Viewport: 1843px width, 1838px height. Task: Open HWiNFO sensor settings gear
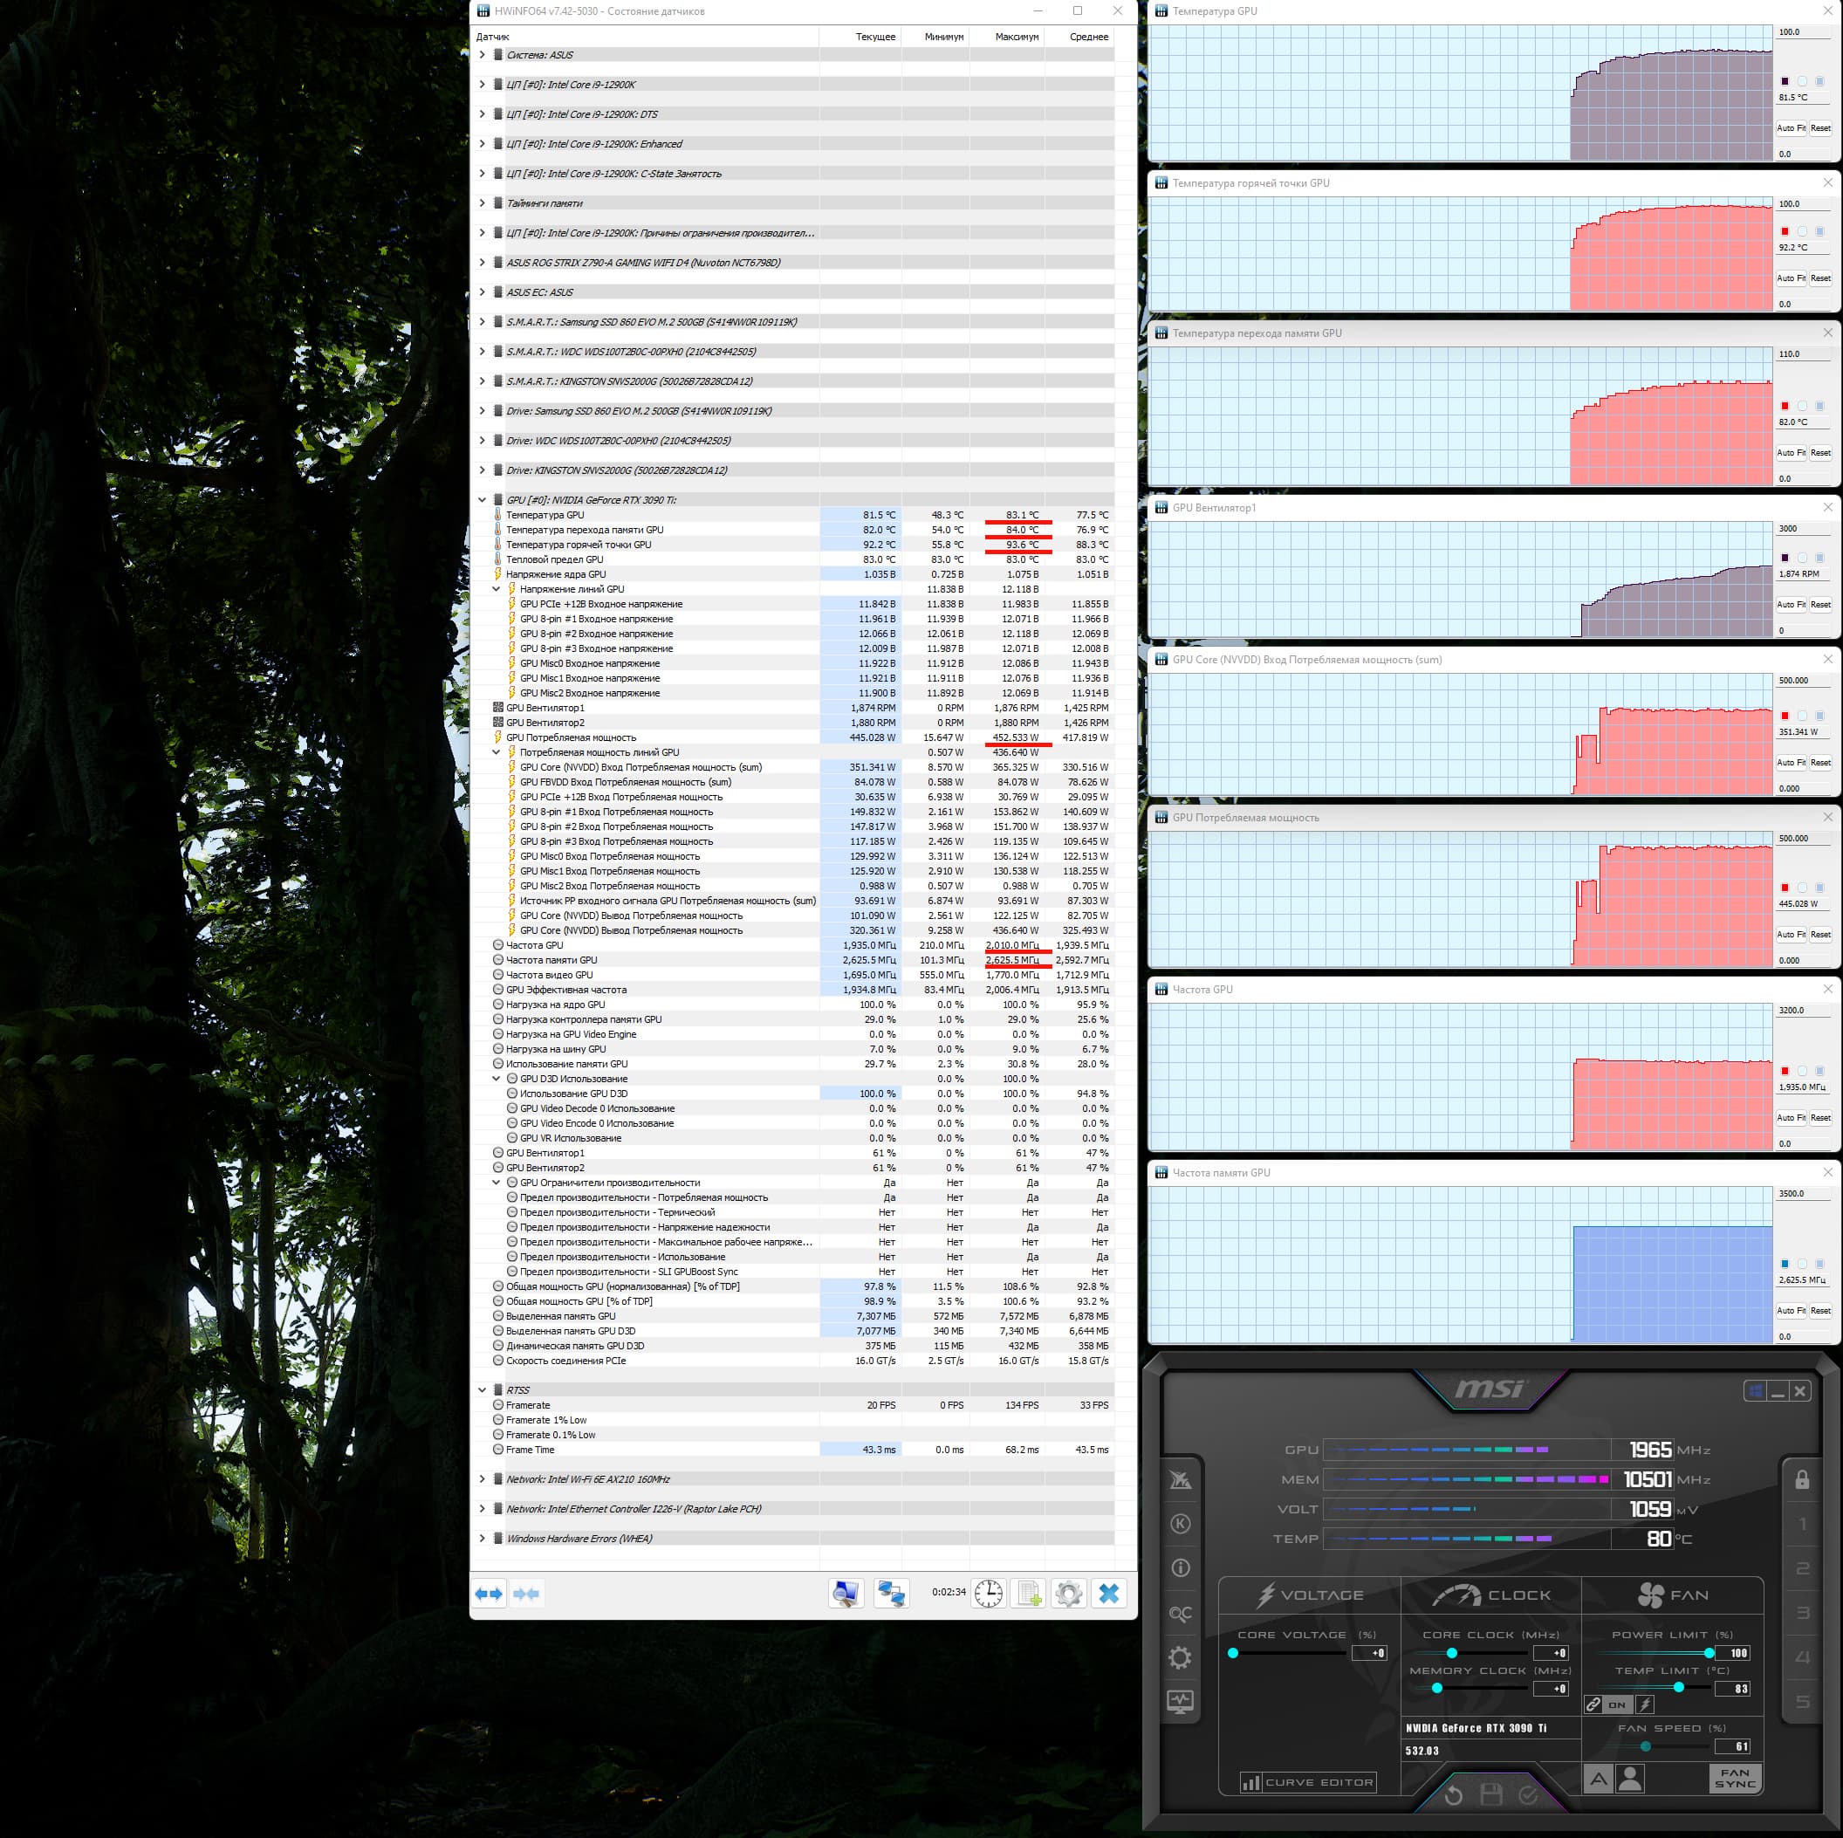click(x=1068, y=1593)
